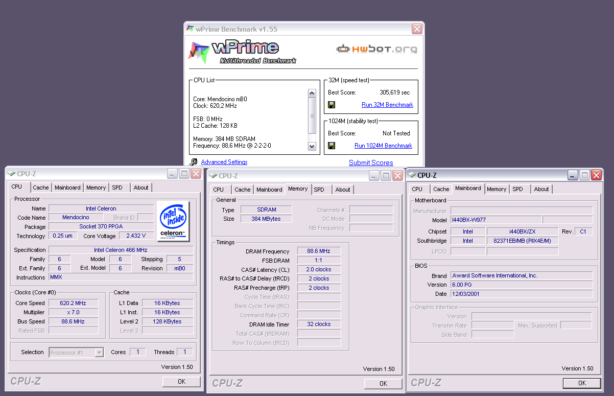614x396 pixels.
Task: Click the 2.432 V core voltage value
Action: pyautogui.click(x=136, y=236)
